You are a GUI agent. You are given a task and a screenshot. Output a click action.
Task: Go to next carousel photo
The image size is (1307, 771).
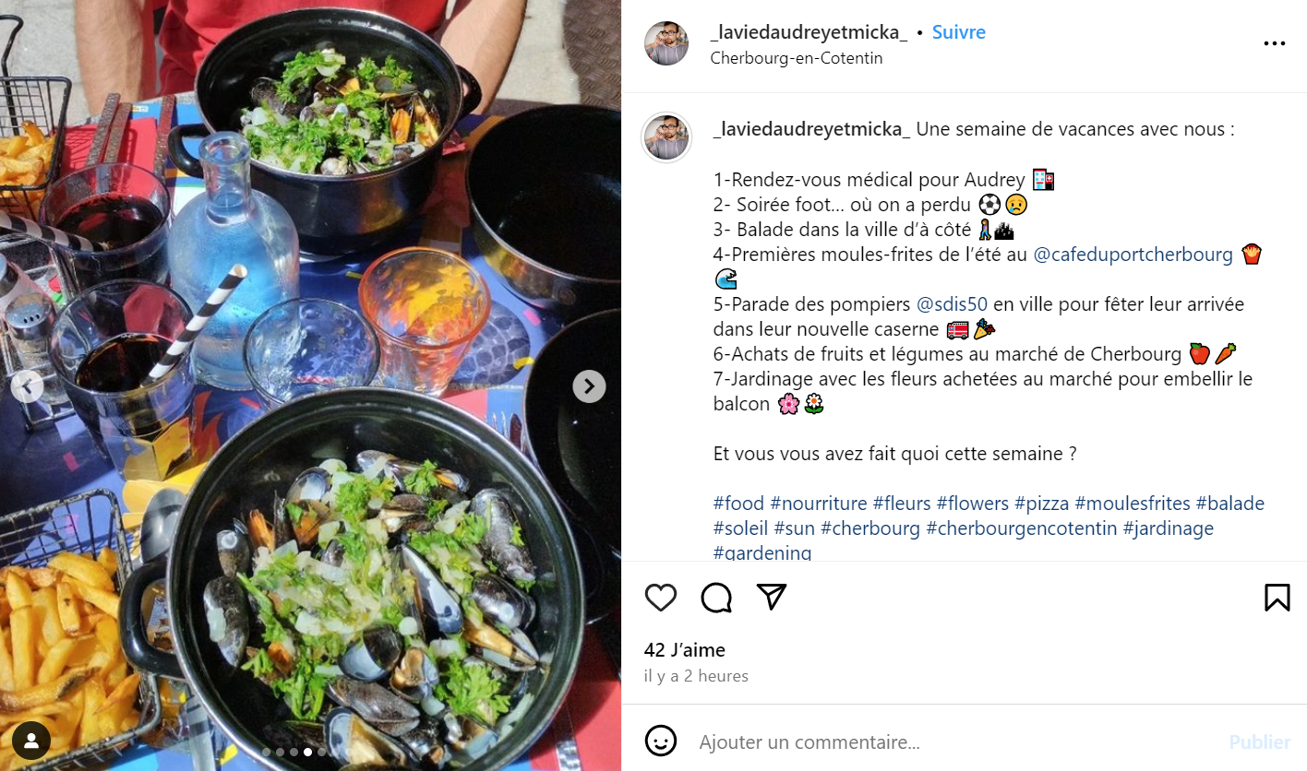tap(589, 385)
